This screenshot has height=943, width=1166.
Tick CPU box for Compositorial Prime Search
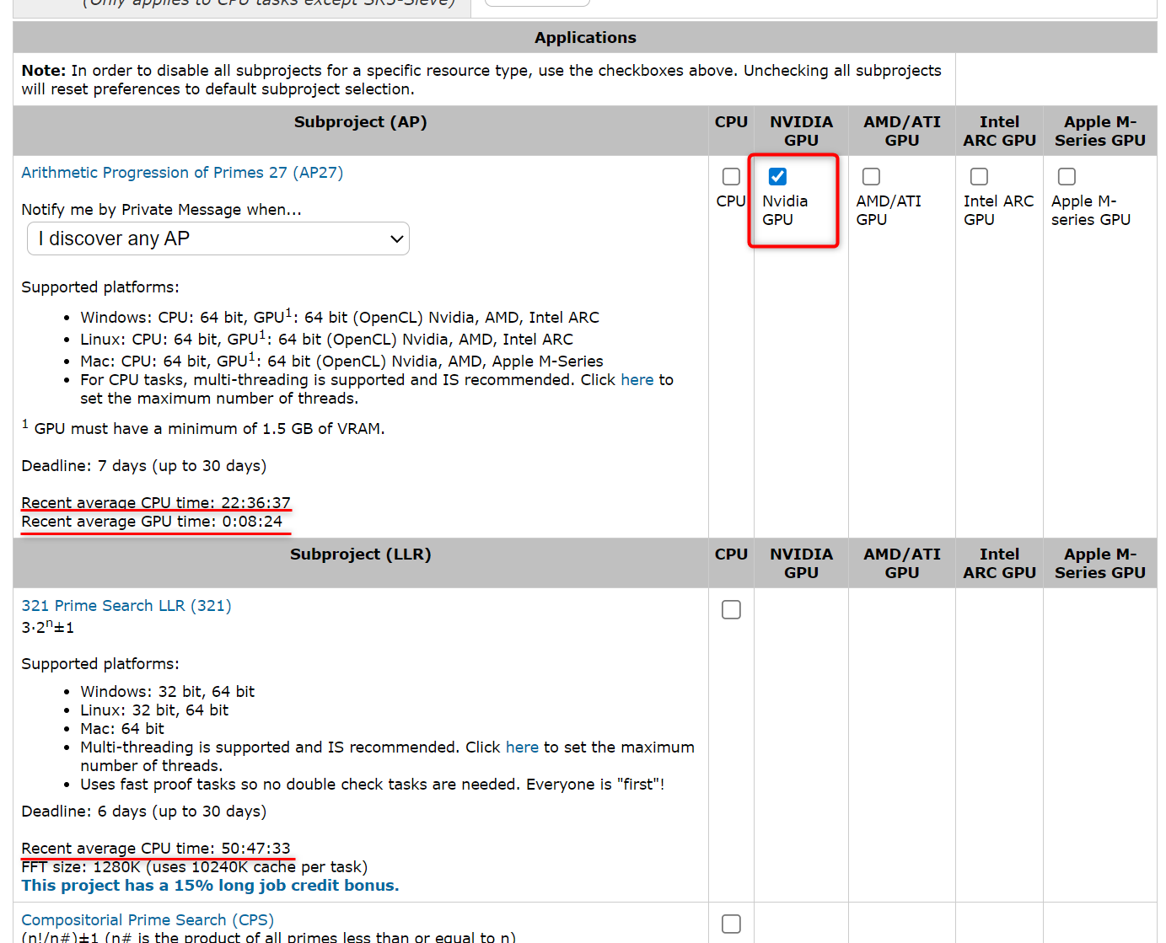(x=731, y=924)
